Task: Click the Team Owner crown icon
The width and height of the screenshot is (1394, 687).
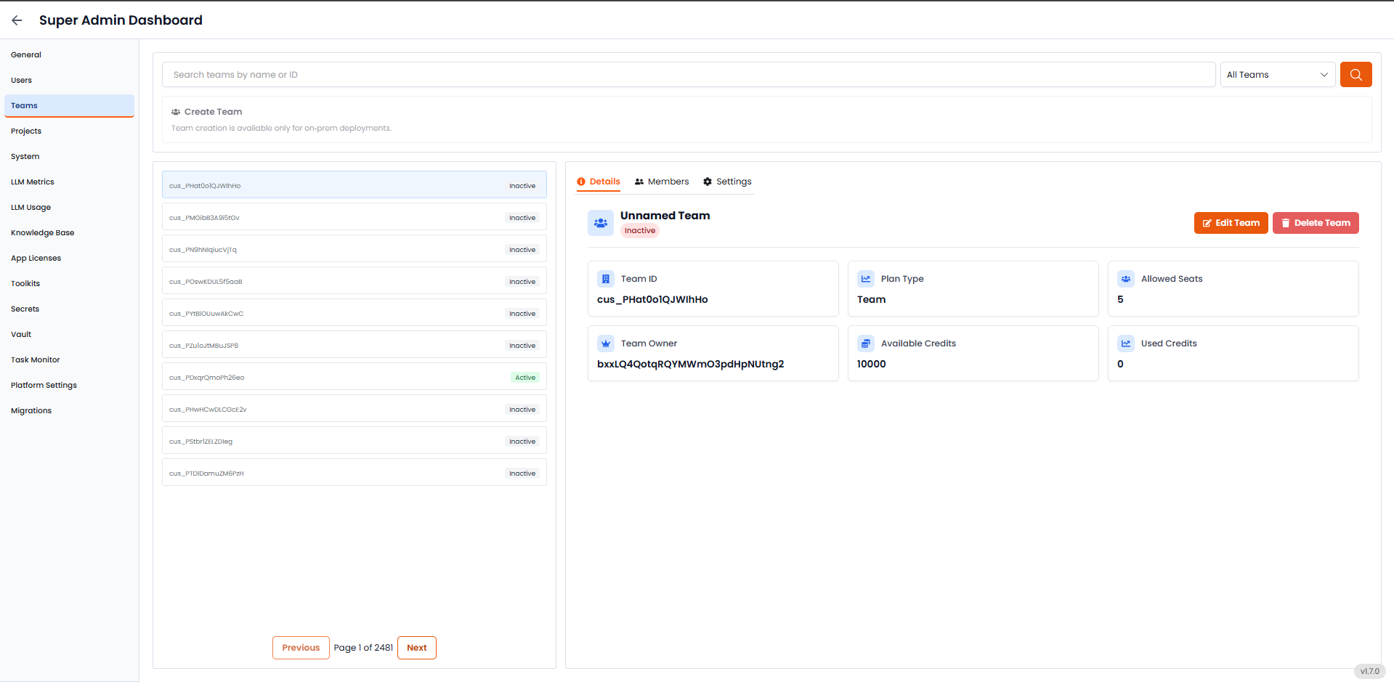Action: pyautogui.click(x=606, y=343)
